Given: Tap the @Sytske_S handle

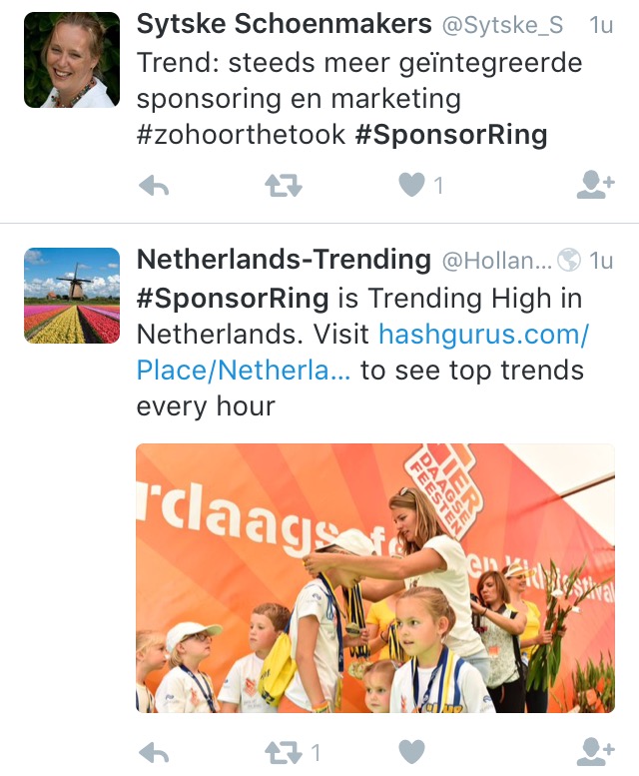Looking at the screenshot, I should tap(502, 26).
